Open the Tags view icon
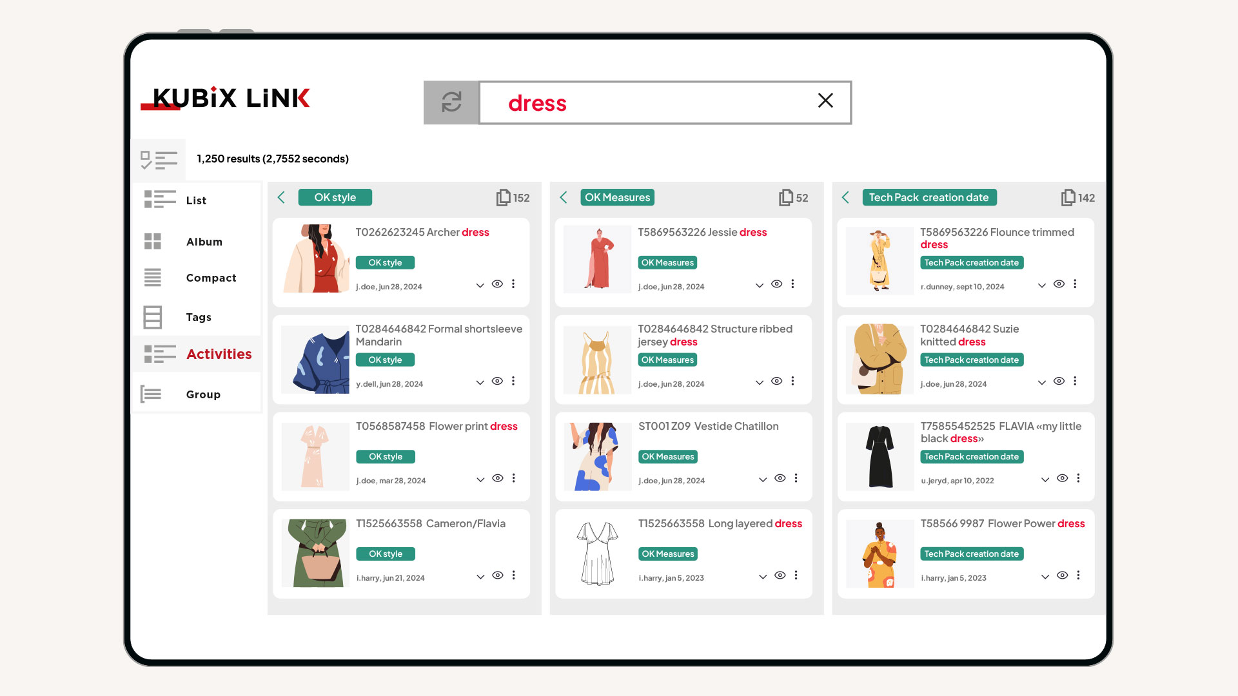 (x=152, y=316)
